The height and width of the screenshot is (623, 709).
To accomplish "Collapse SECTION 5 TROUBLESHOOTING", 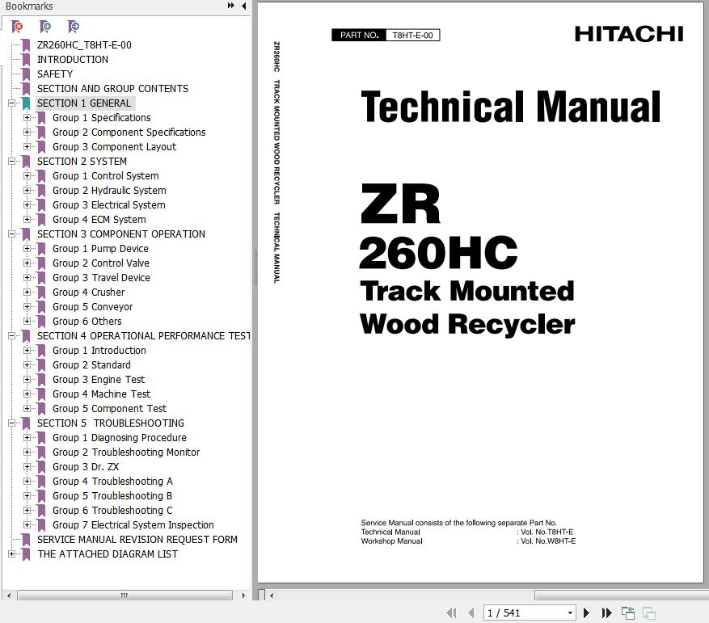I will pyautogui.click(x=12, y=423).
